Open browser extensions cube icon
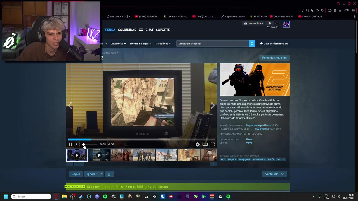 click(330, 10)
